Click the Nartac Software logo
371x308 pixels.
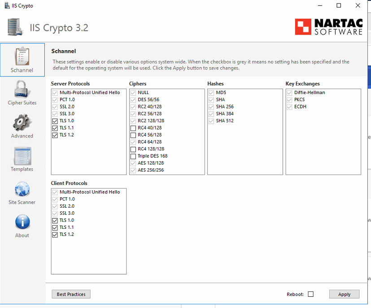tap(328, 27)
